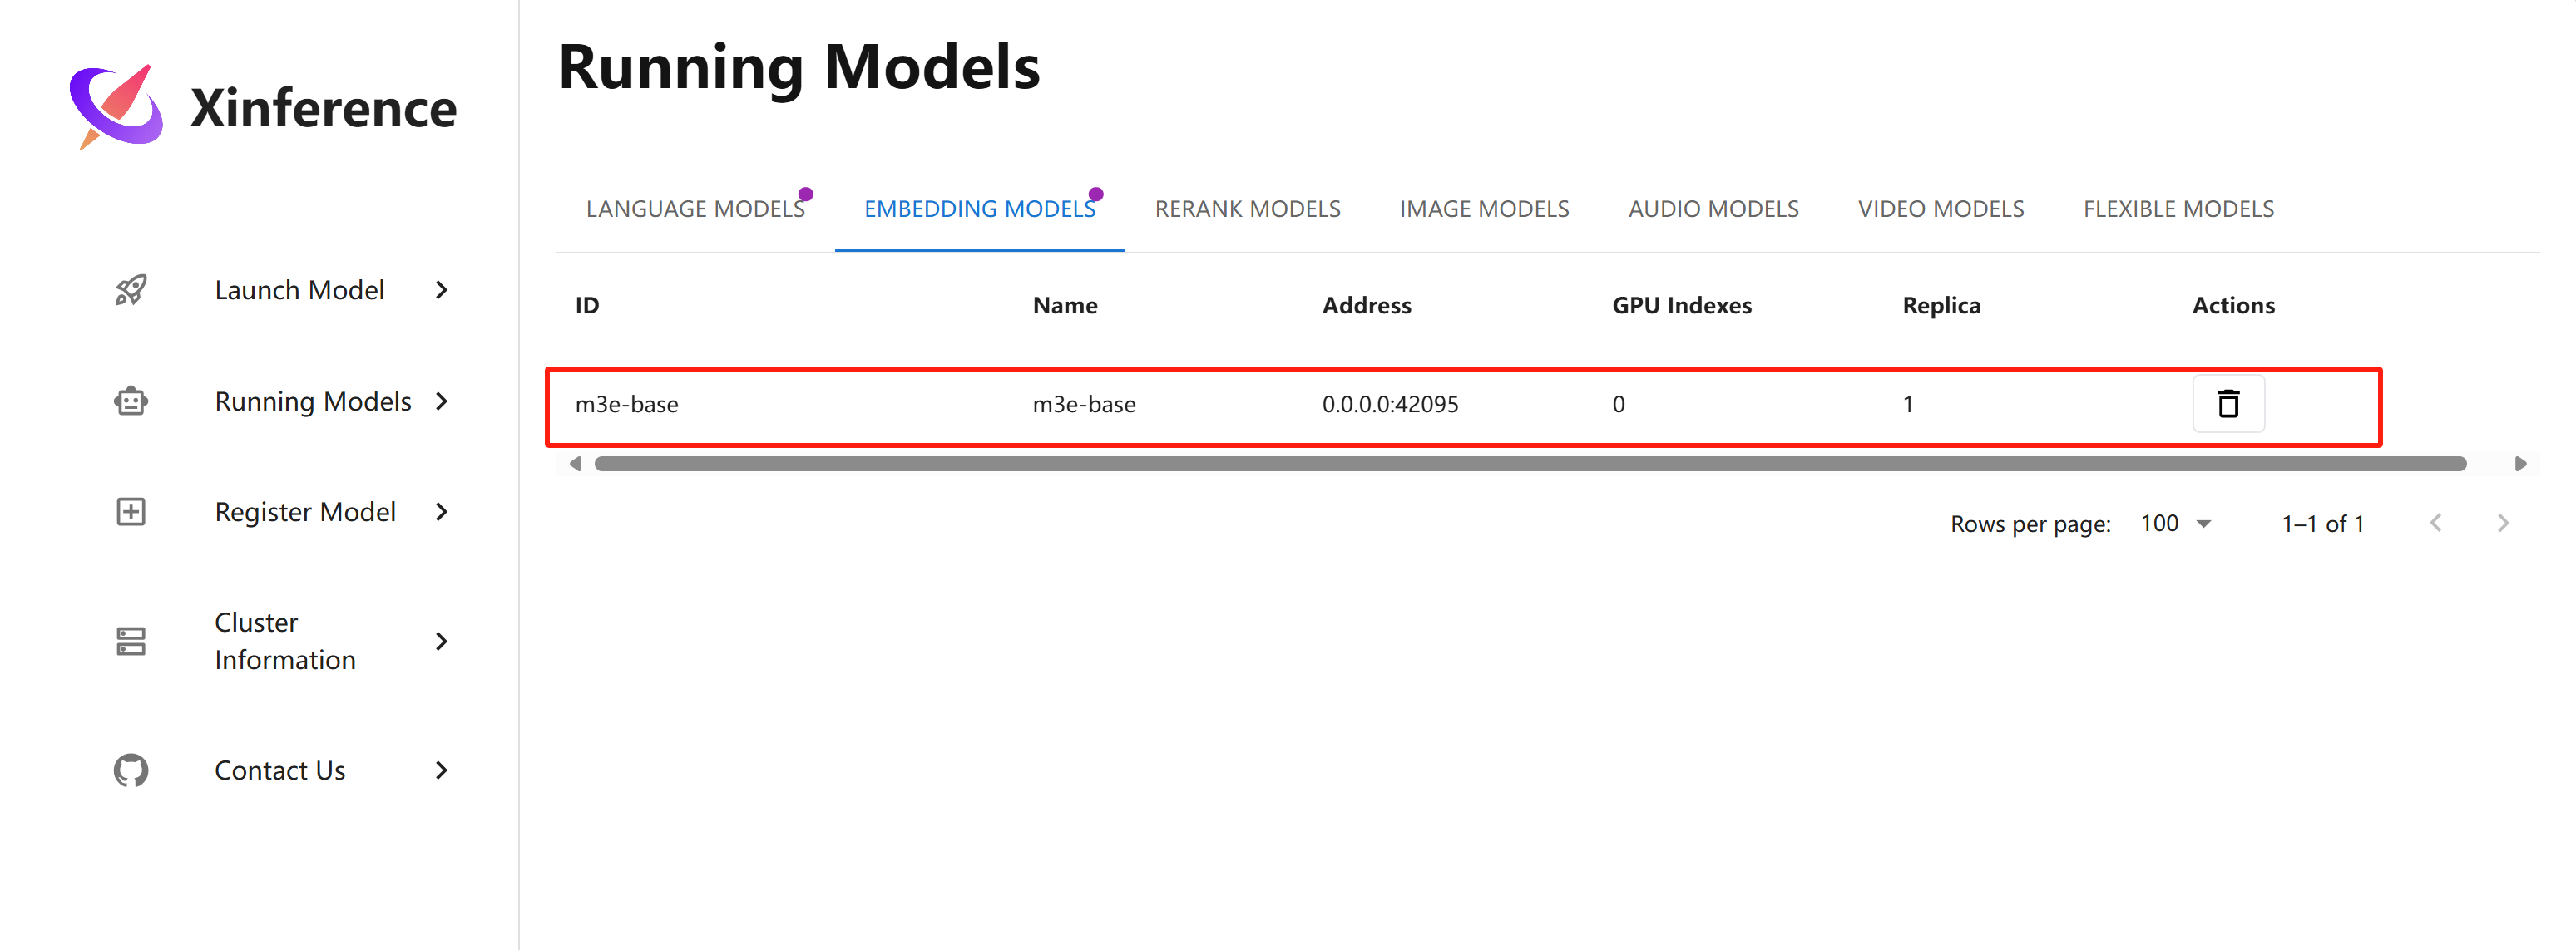Viewport: 2576px width, 950px height.
Task: Click the Xinference rocket logo
Action: pyautogui.click(x=116, y=107)
